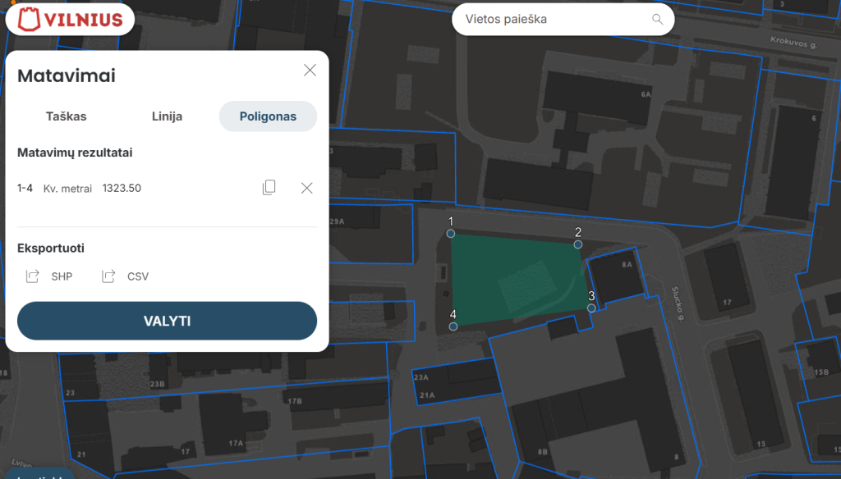Copy the 1323.50 measurement result
This screenshot has height=479, width=841.
(269, 188)
